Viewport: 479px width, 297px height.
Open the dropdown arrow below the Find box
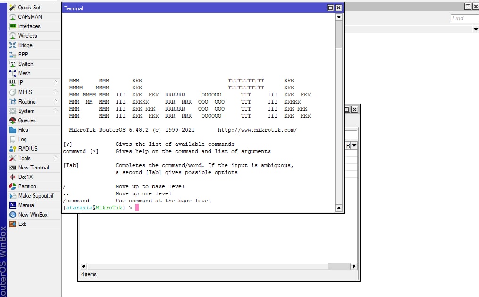pos(475,29)
